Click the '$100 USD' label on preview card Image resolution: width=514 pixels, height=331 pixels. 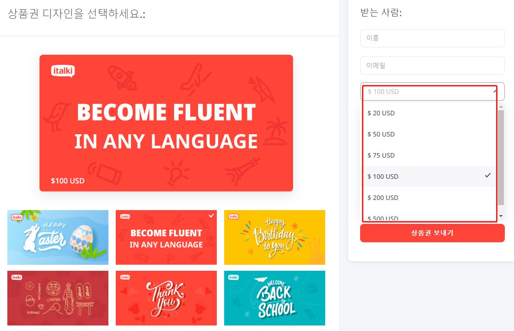click(x=68, y=181)
